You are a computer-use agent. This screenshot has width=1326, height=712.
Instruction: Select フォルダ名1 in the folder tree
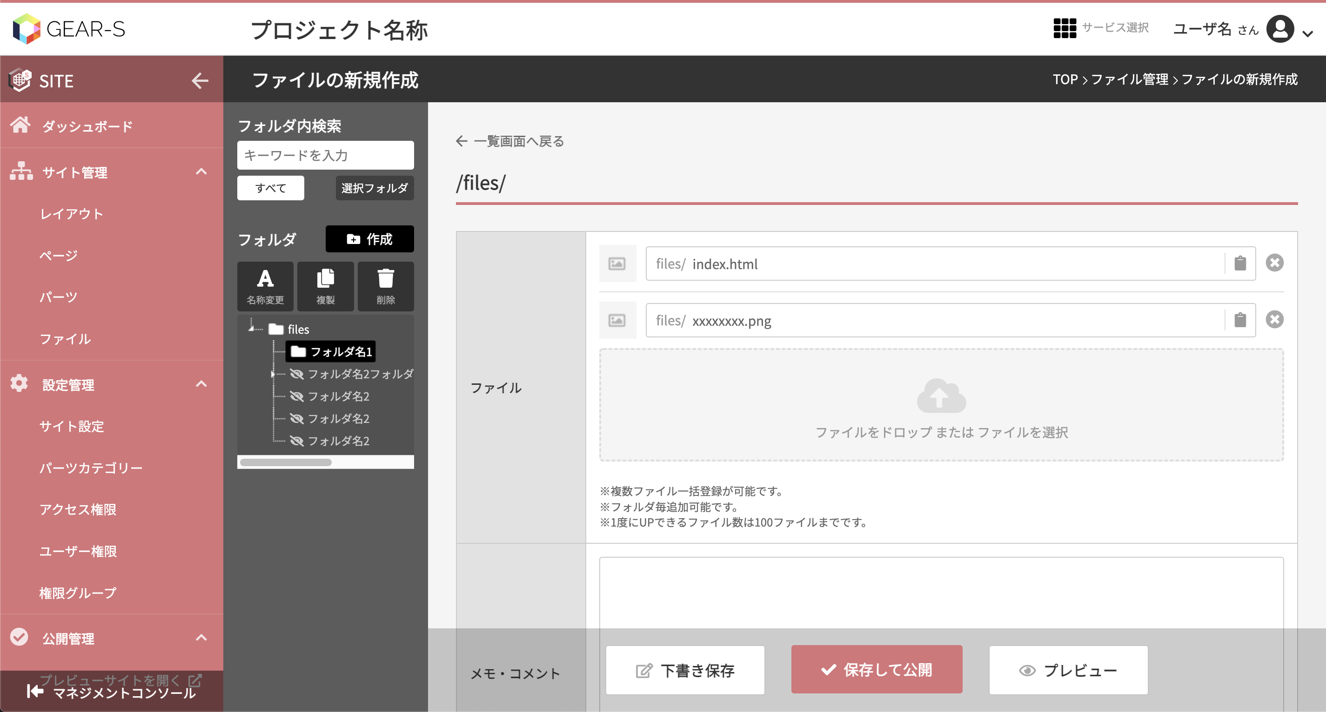pyautogui.click(x=330, y=352)
